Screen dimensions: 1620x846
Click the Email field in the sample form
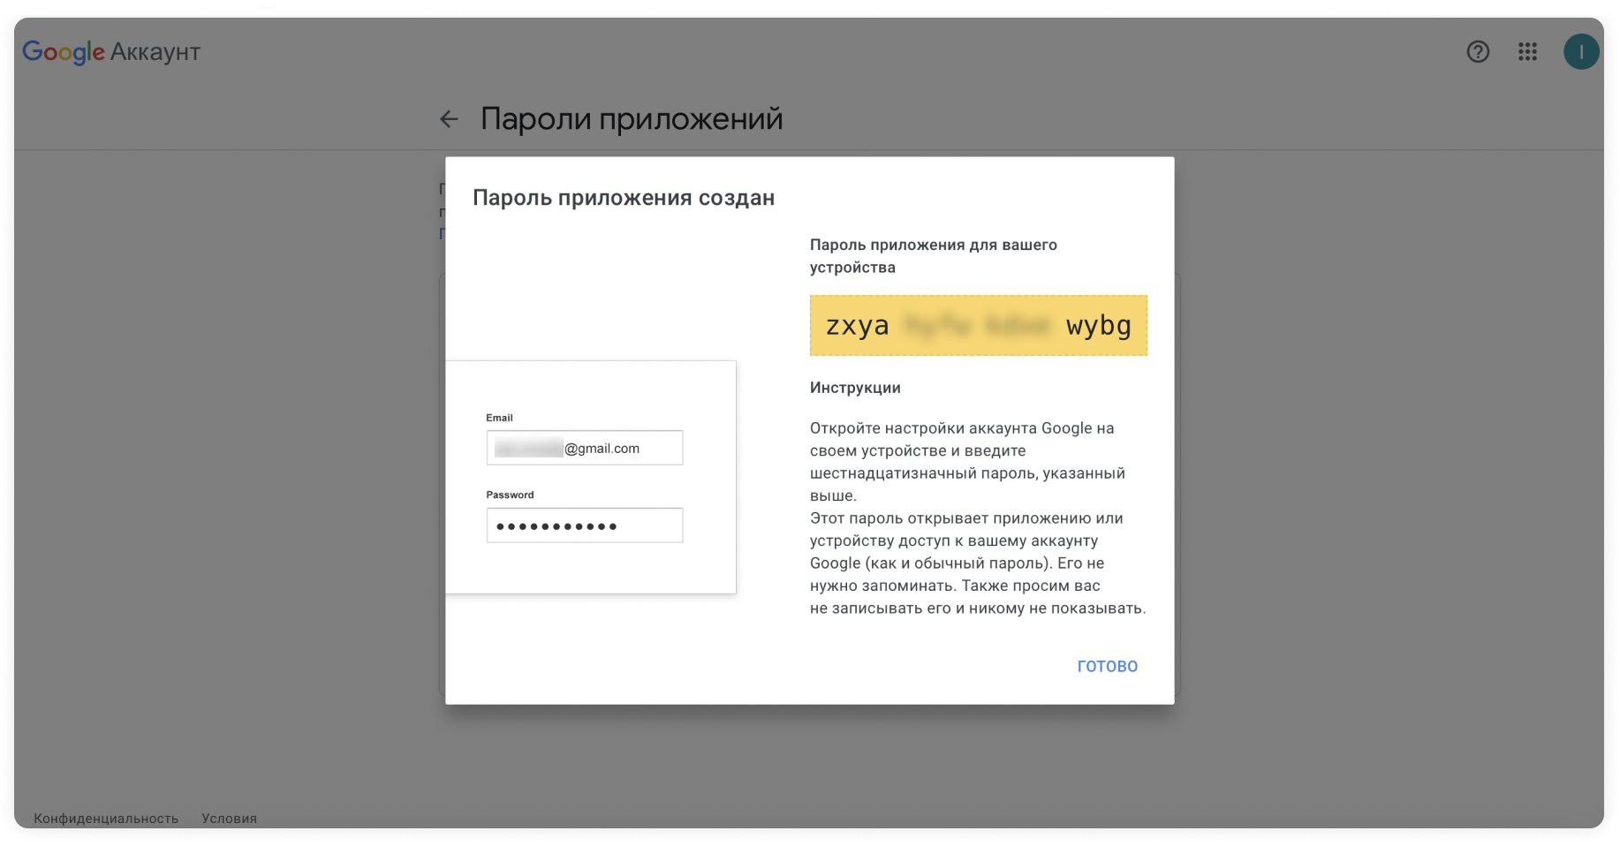(585, 448)
